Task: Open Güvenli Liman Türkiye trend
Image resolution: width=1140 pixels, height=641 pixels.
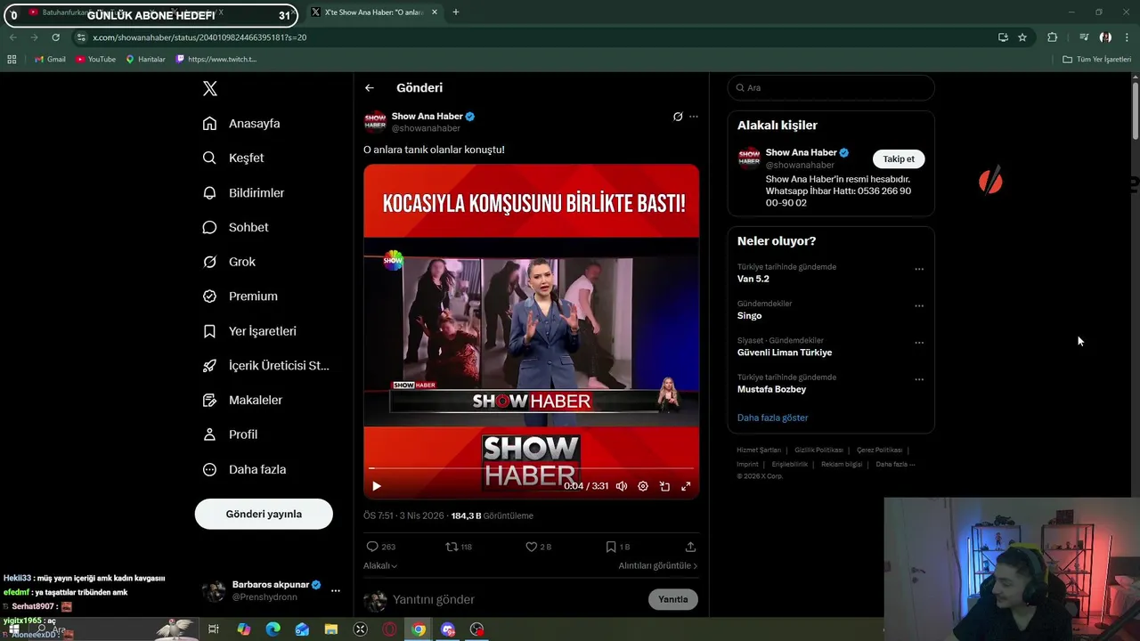Action: coord(785,353)
